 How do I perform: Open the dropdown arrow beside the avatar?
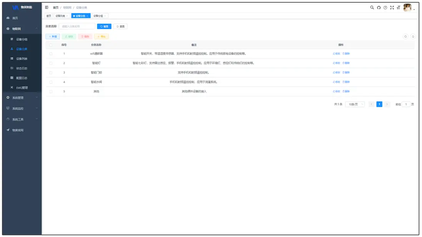point(414,9)
